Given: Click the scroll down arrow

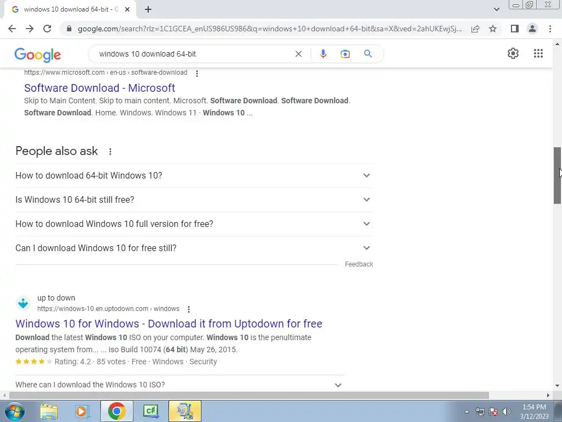Looking at the screenshot, I should 557,386.
